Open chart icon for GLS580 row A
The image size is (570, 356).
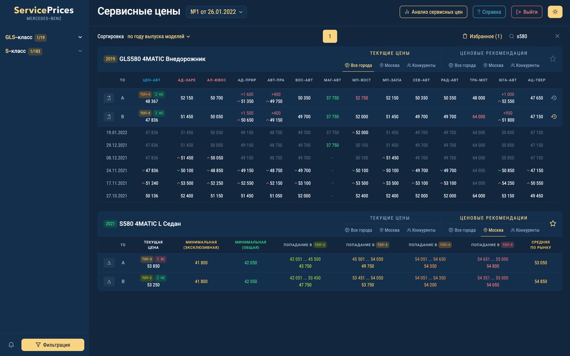click(109, 98)
